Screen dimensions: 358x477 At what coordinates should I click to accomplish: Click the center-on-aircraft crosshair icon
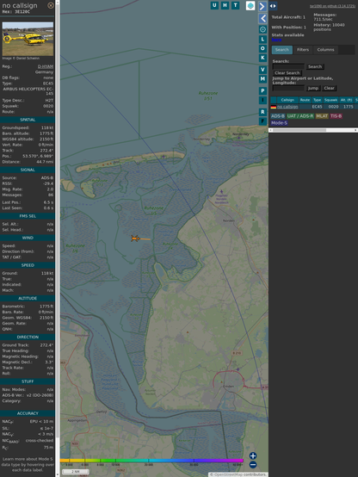[262, 29]
